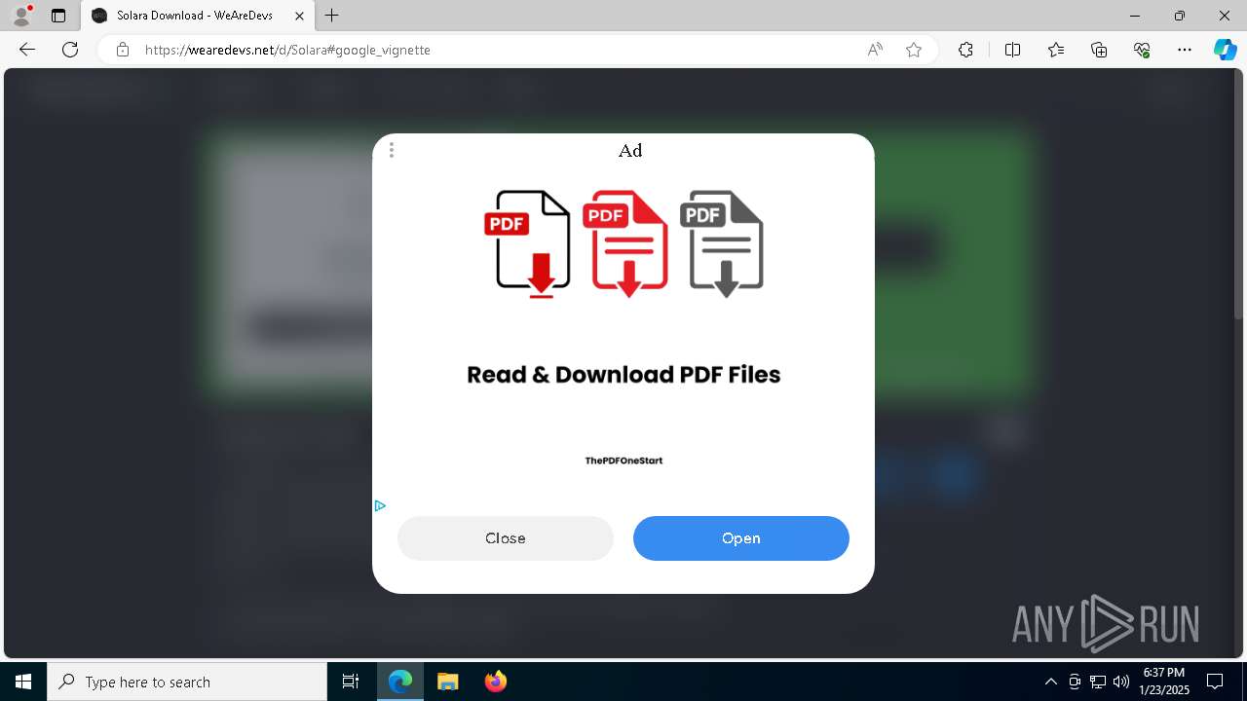Click the Read aloud icon in address bar
The width and height of the screenshot is (1247, 701).
pyautogui.click(x=875, y=50)
